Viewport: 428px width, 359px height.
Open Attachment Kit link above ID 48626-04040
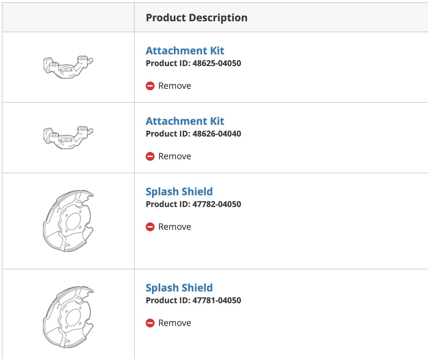(185, 121)
